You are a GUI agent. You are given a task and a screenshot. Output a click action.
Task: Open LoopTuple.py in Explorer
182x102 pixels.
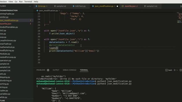[x=17, y=44]
